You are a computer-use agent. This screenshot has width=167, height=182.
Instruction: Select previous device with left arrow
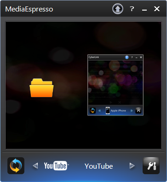35,165
